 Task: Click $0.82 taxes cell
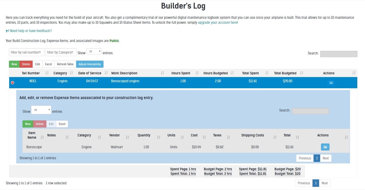(220, 147)
